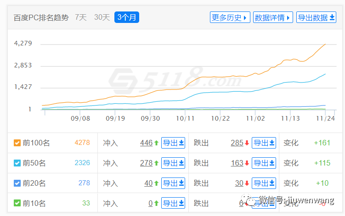Disable the 前10名 green checkbox
345x216 pixels.
coord(17,203)
